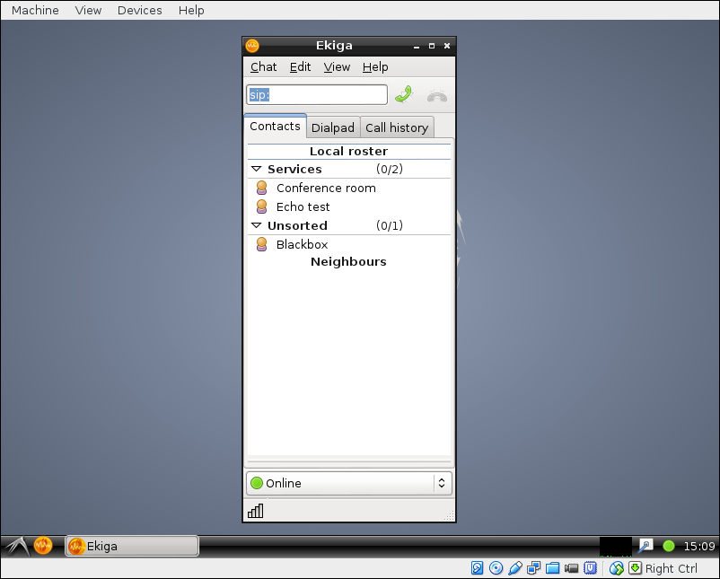720x579 pixels.
Task: Open the Chat menu
Action: click(264, 67)
